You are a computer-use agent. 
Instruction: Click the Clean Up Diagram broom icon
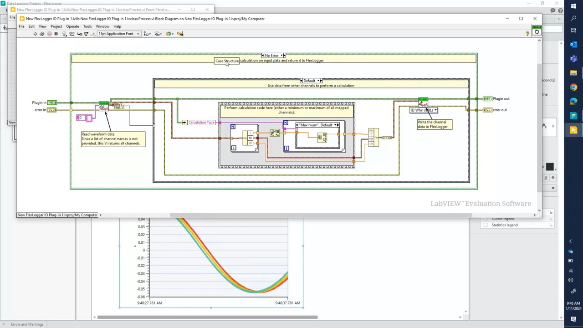(180, 34)
